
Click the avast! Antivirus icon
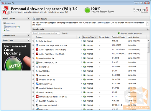(x=37, y=58)
